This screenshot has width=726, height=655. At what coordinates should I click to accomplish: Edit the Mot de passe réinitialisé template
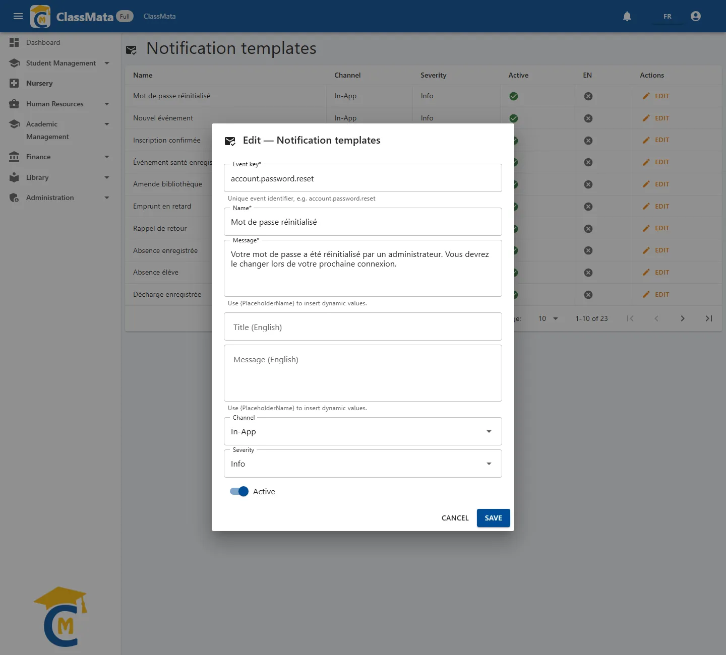[x=656, y=96]
